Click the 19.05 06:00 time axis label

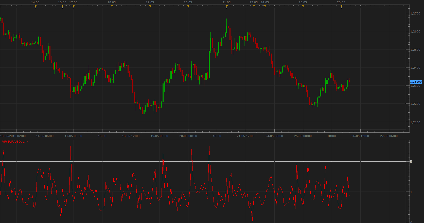(159, 136)
